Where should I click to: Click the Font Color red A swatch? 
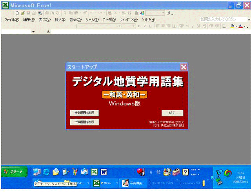tap(240, 26)
